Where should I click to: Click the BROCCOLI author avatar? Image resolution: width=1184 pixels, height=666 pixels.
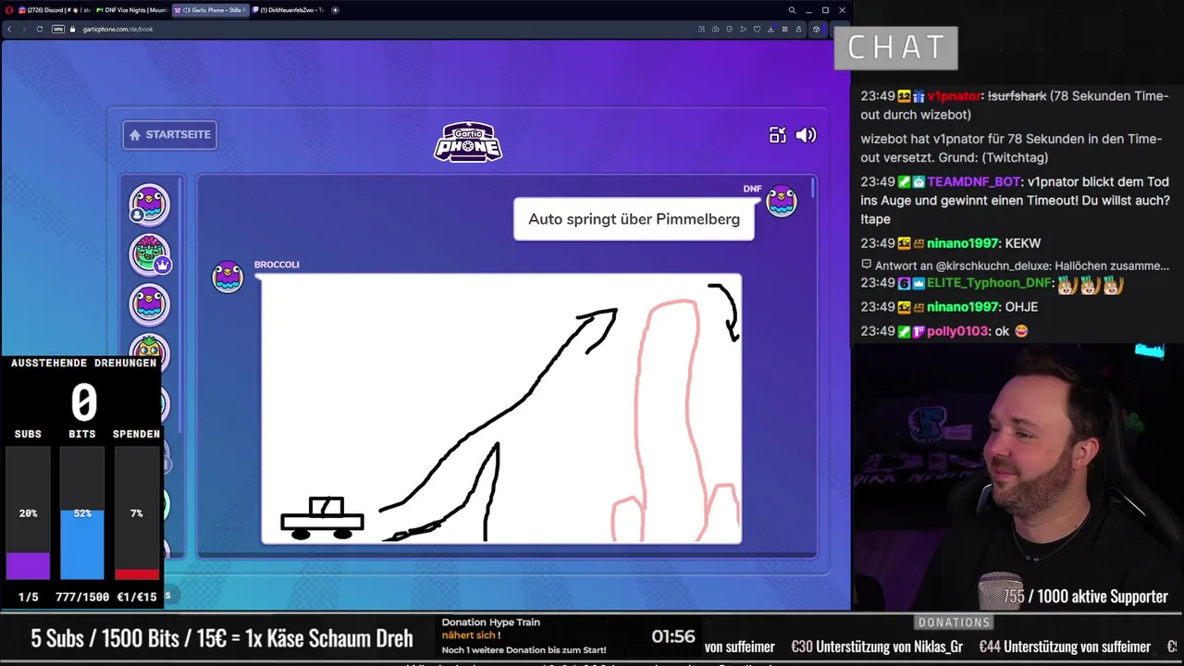(228, 277)
